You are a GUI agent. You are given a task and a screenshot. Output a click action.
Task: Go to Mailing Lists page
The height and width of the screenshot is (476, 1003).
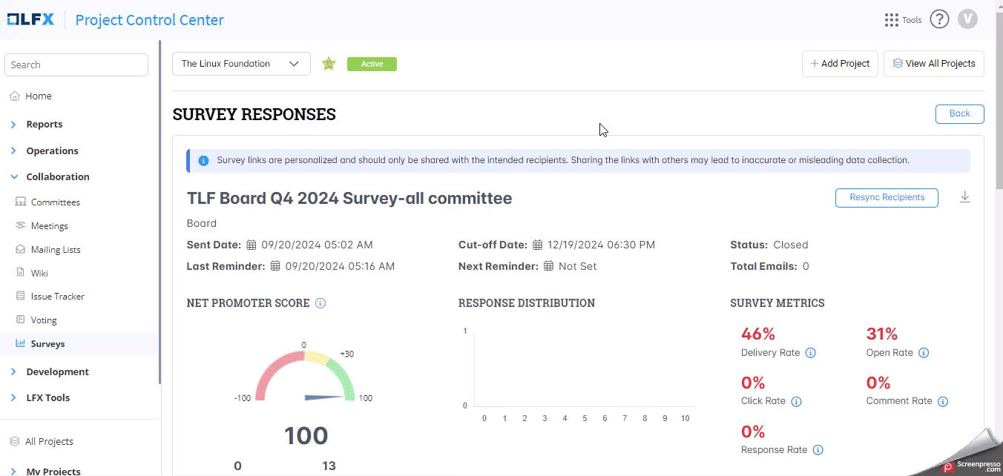click(x=55, y=250)
